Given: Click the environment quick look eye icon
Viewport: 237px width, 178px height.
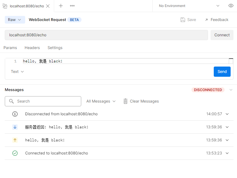Looking at the screenshot, I should pyautogui.click(x=231, y=6).
